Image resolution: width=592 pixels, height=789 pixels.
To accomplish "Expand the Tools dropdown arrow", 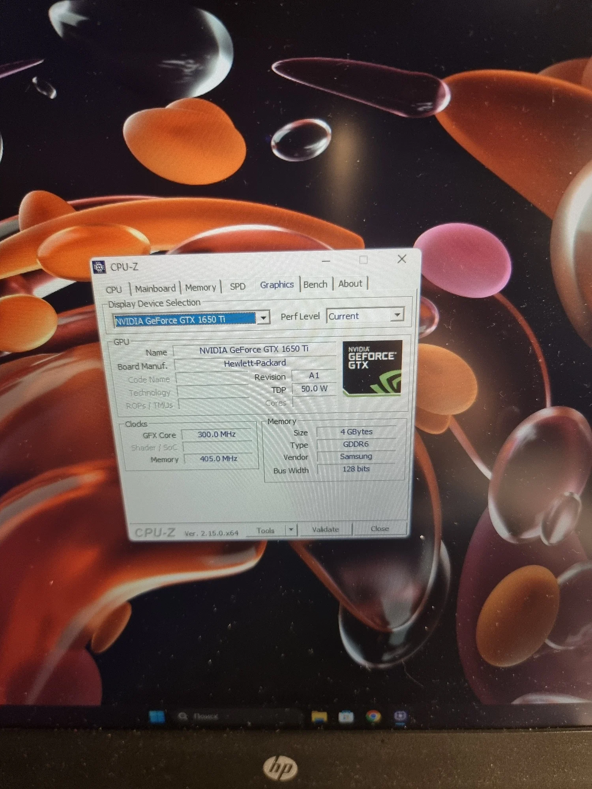I will 291,529.
